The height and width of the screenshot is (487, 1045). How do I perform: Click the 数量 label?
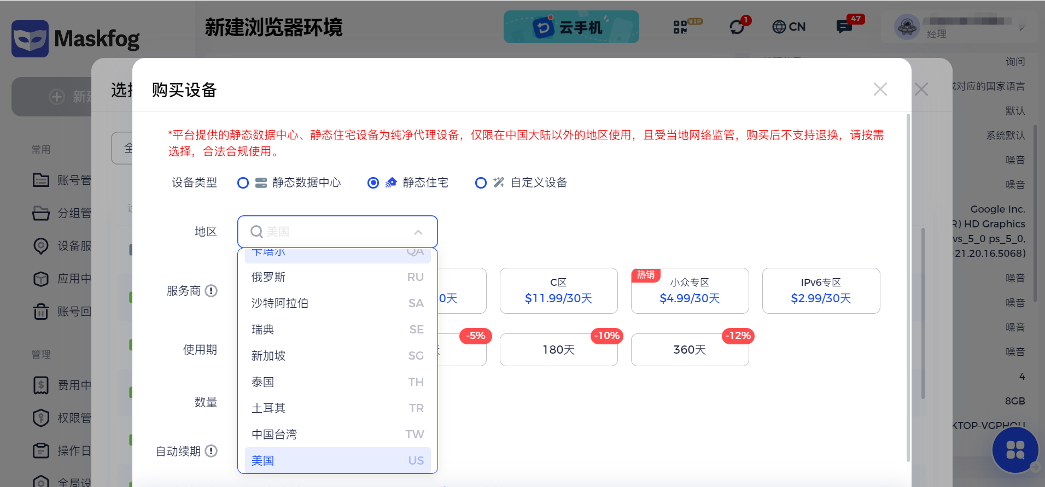click(206, 402)
